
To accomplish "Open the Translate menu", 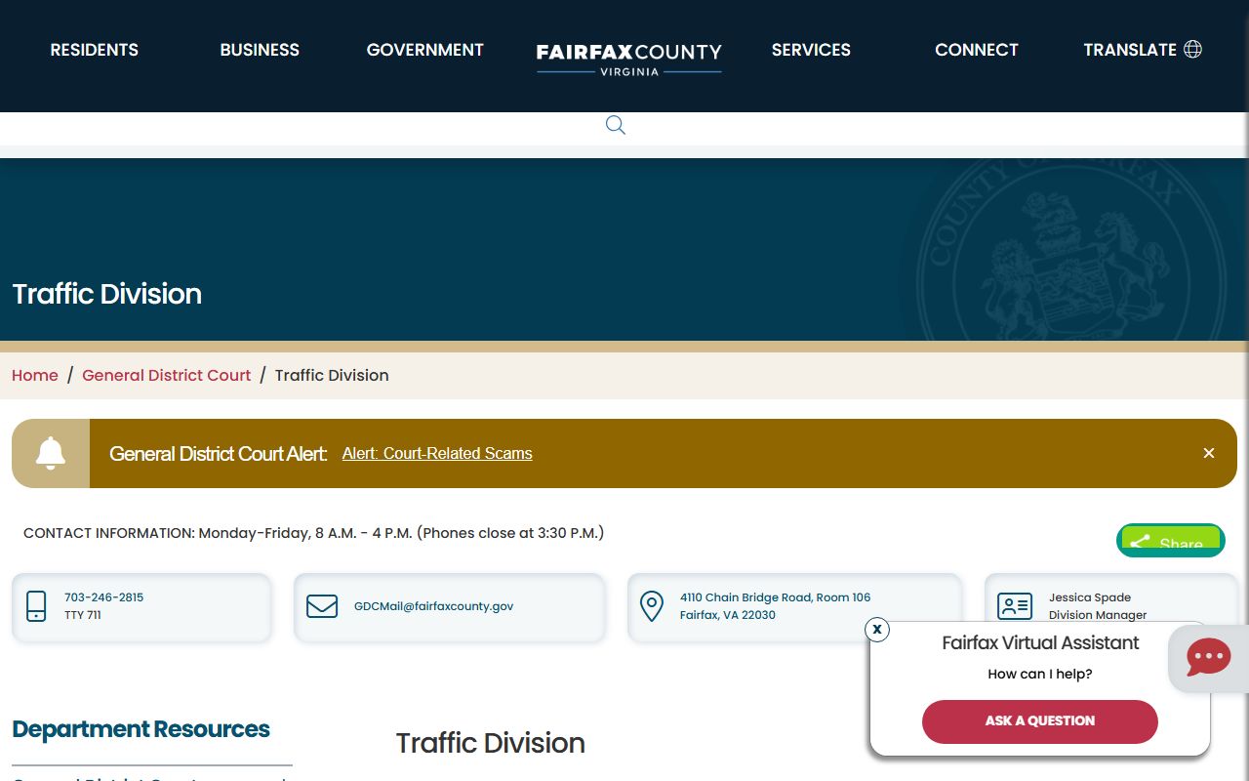I will tap(1143, 50).
